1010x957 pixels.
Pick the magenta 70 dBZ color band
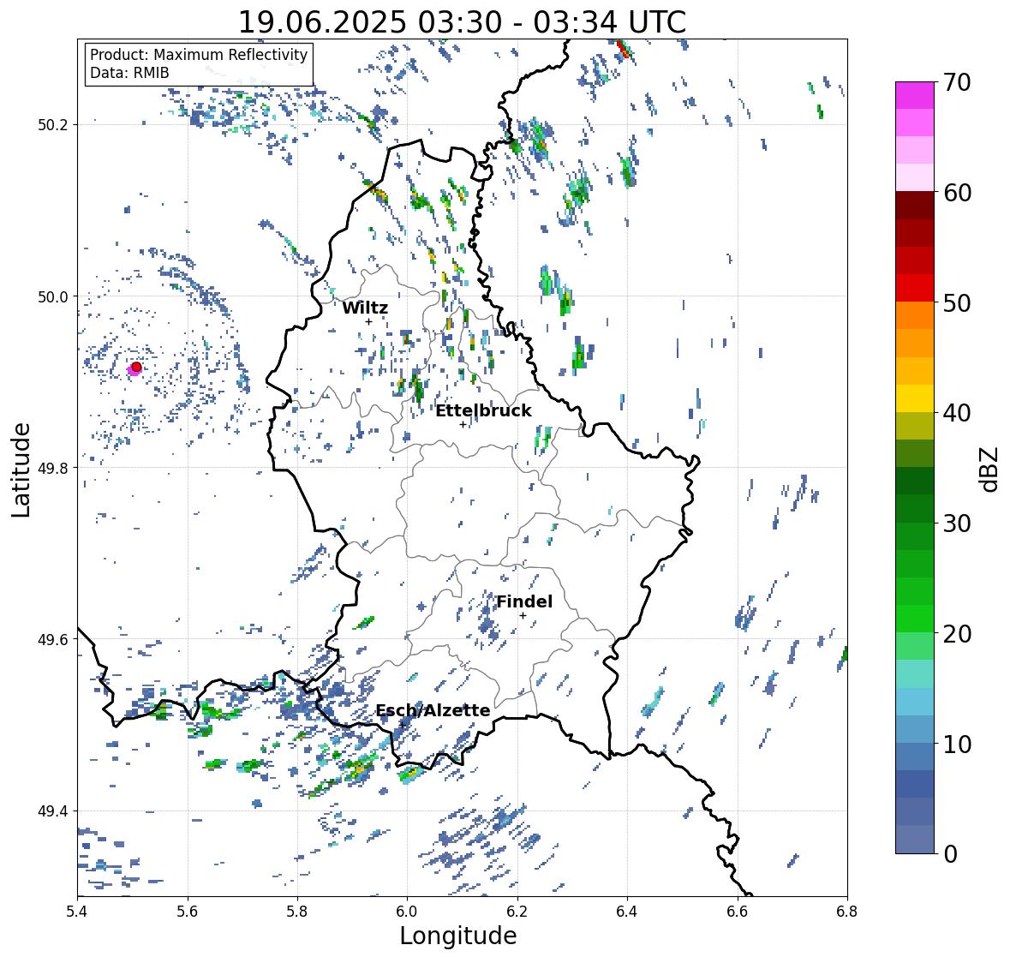coord(915,95)
